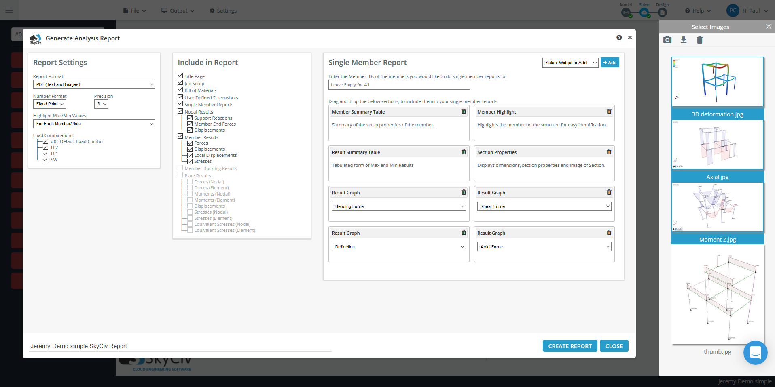The image size is (775, 387).
Task: Change the Shear Force result graph dropdown
Action: click(544, 206)
